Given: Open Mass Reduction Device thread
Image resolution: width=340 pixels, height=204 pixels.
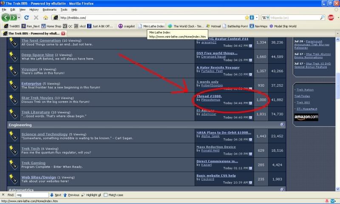Looking at the screenshot, I should pyautogui.click(x=216, y=147).
